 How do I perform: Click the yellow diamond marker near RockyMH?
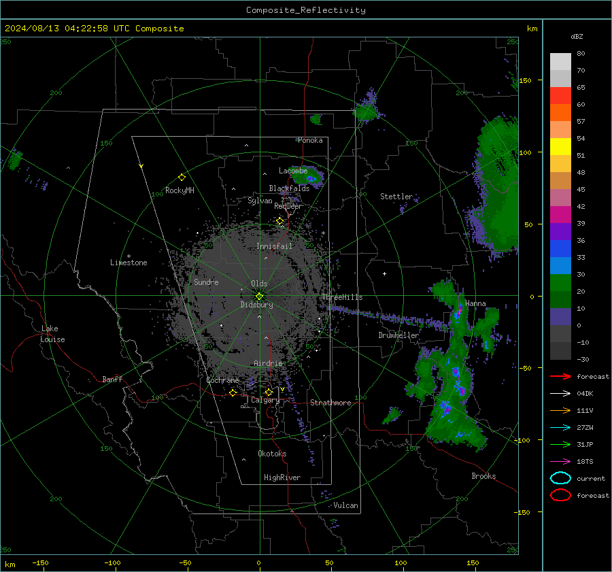(182, 178)
